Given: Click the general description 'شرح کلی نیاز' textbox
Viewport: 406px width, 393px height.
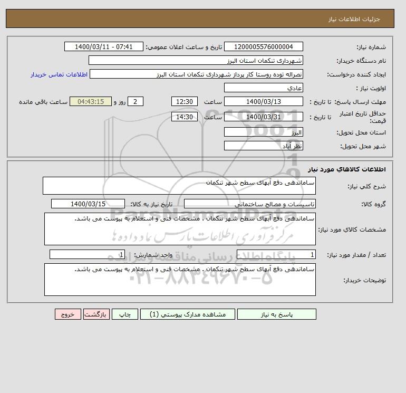Looking at the screenshot, I should coord(179,186).
